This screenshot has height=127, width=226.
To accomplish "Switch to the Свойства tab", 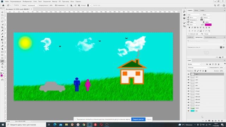I will [190, 37].
